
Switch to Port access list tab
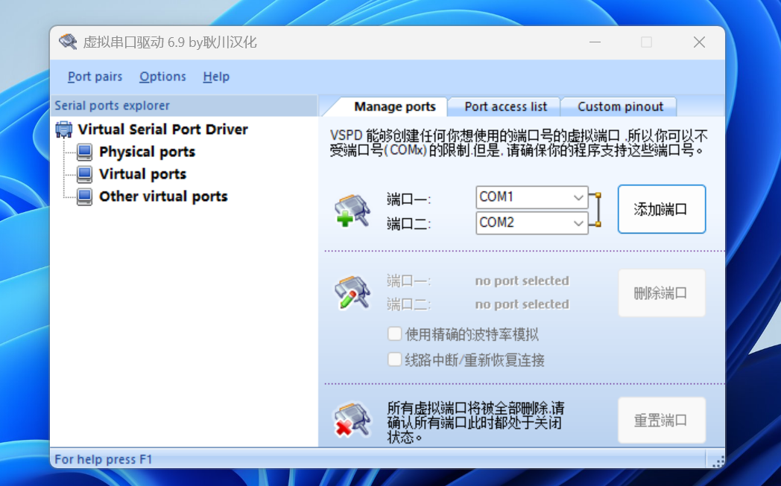[x=505, y=106]
